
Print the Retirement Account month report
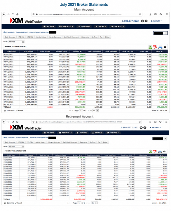pyautogui.click(x=160, y=152)
